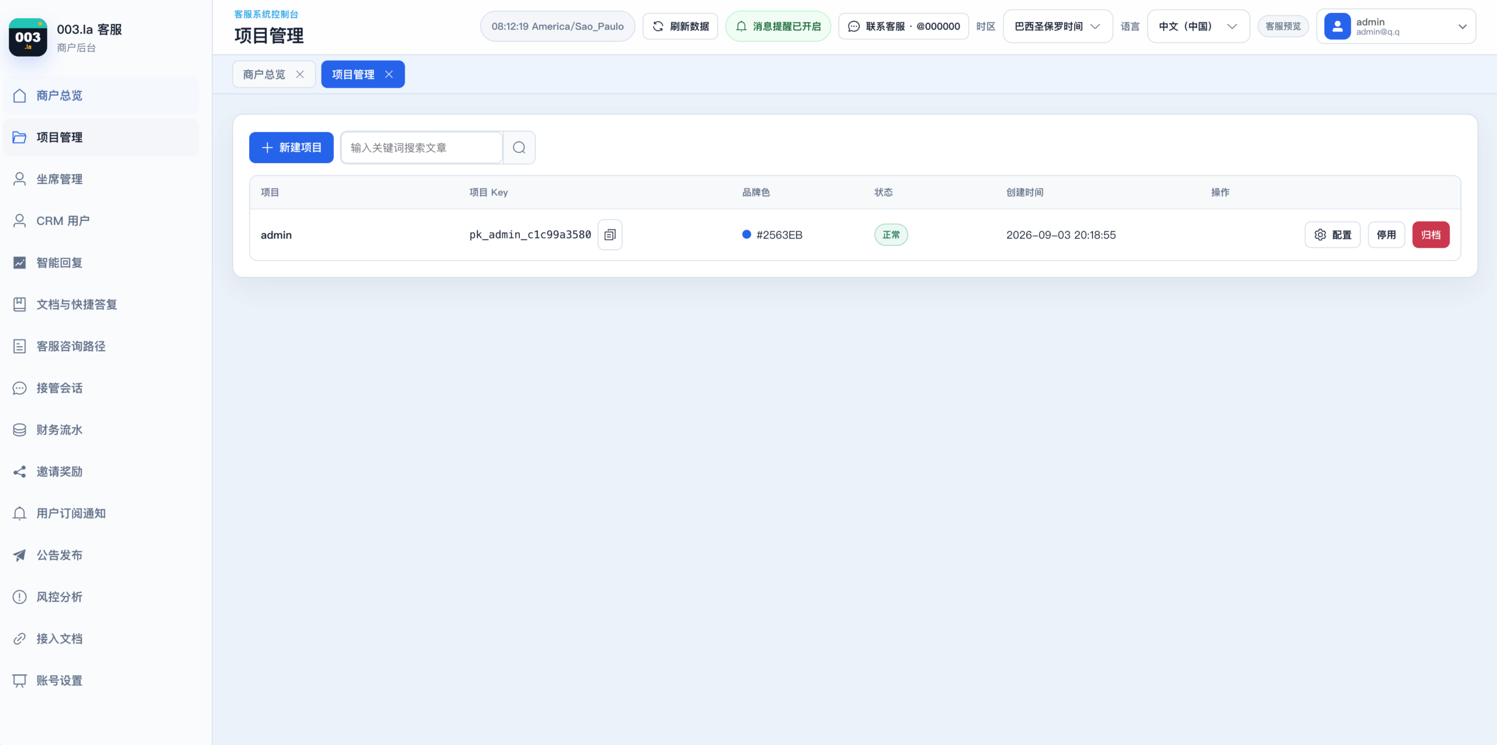
Task: Click the 08:12:19 America/Sao_Paulo clock pill
Action: click(x=558, y=26)
